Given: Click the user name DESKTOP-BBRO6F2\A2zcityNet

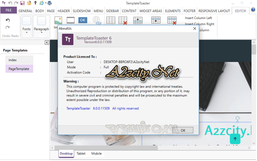Looking at the screenshot, I should (126, 62).
